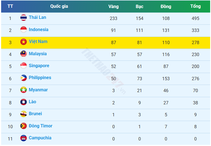Click the Myanmar flag icon
211x146 pixels.
pyautogui.click(x=24, y=90)
